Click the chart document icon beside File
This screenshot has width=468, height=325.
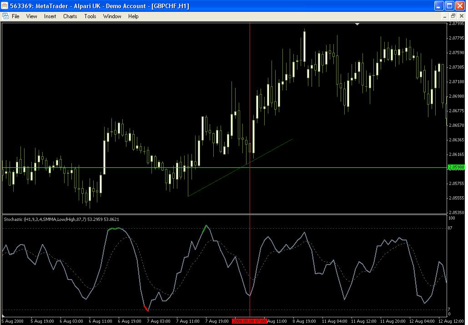tap(5, 16)
